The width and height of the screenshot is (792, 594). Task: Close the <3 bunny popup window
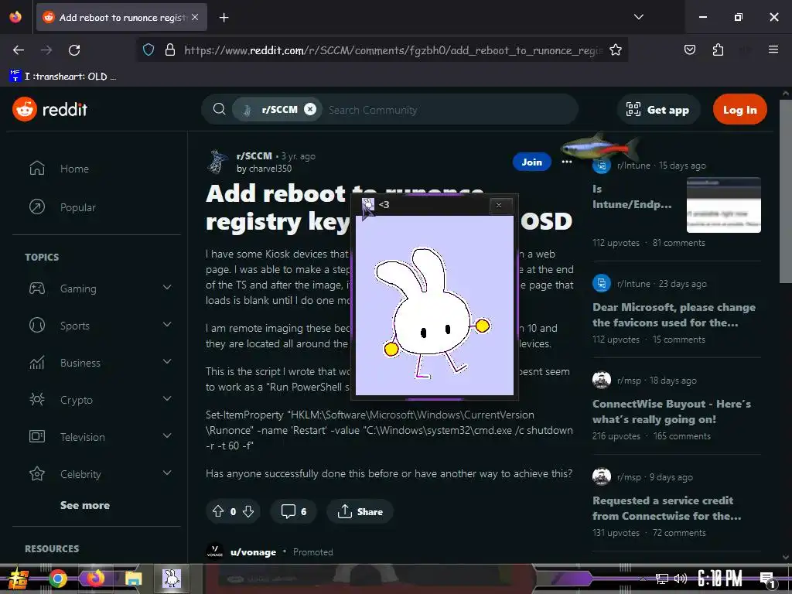pyautogui.click(x=499, y=204)
